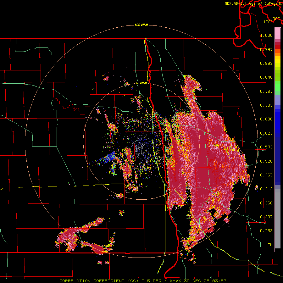283x283 pixels.
Task: Click the 0.733 legend value
Action: (266, 105)
